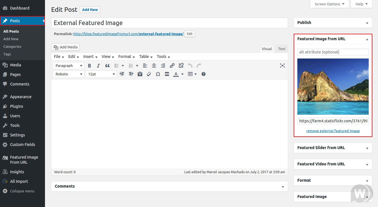
Task: Toggle italic formatting
Action: (98, 66)
